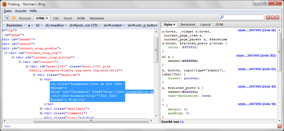284x131 pixels.
Task: Turn off Firebug with red power icon
Action: [x=277, y=17]
